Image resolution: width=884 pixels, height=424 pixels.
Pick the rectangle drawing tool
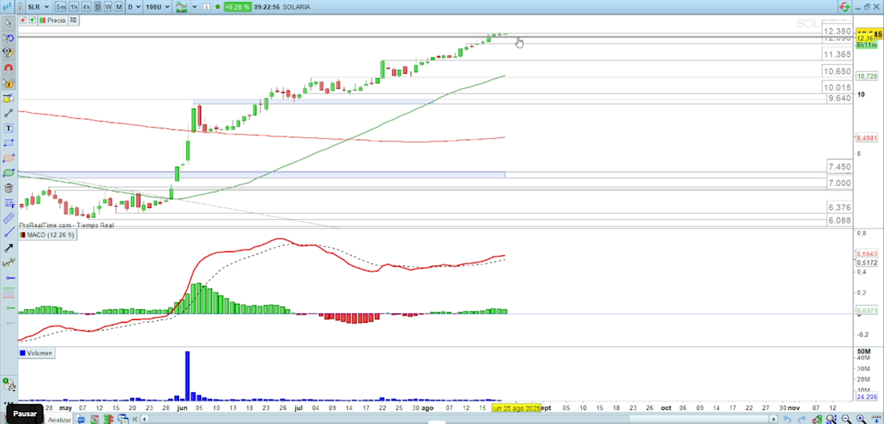8,142
